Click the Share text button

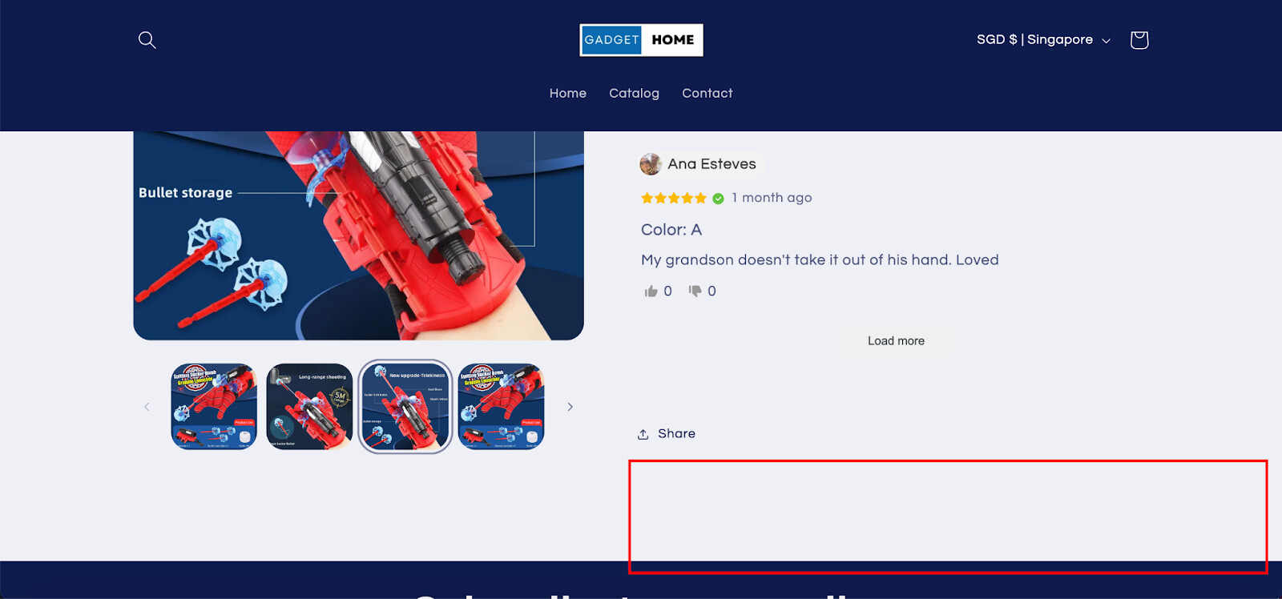pos(676,434)
